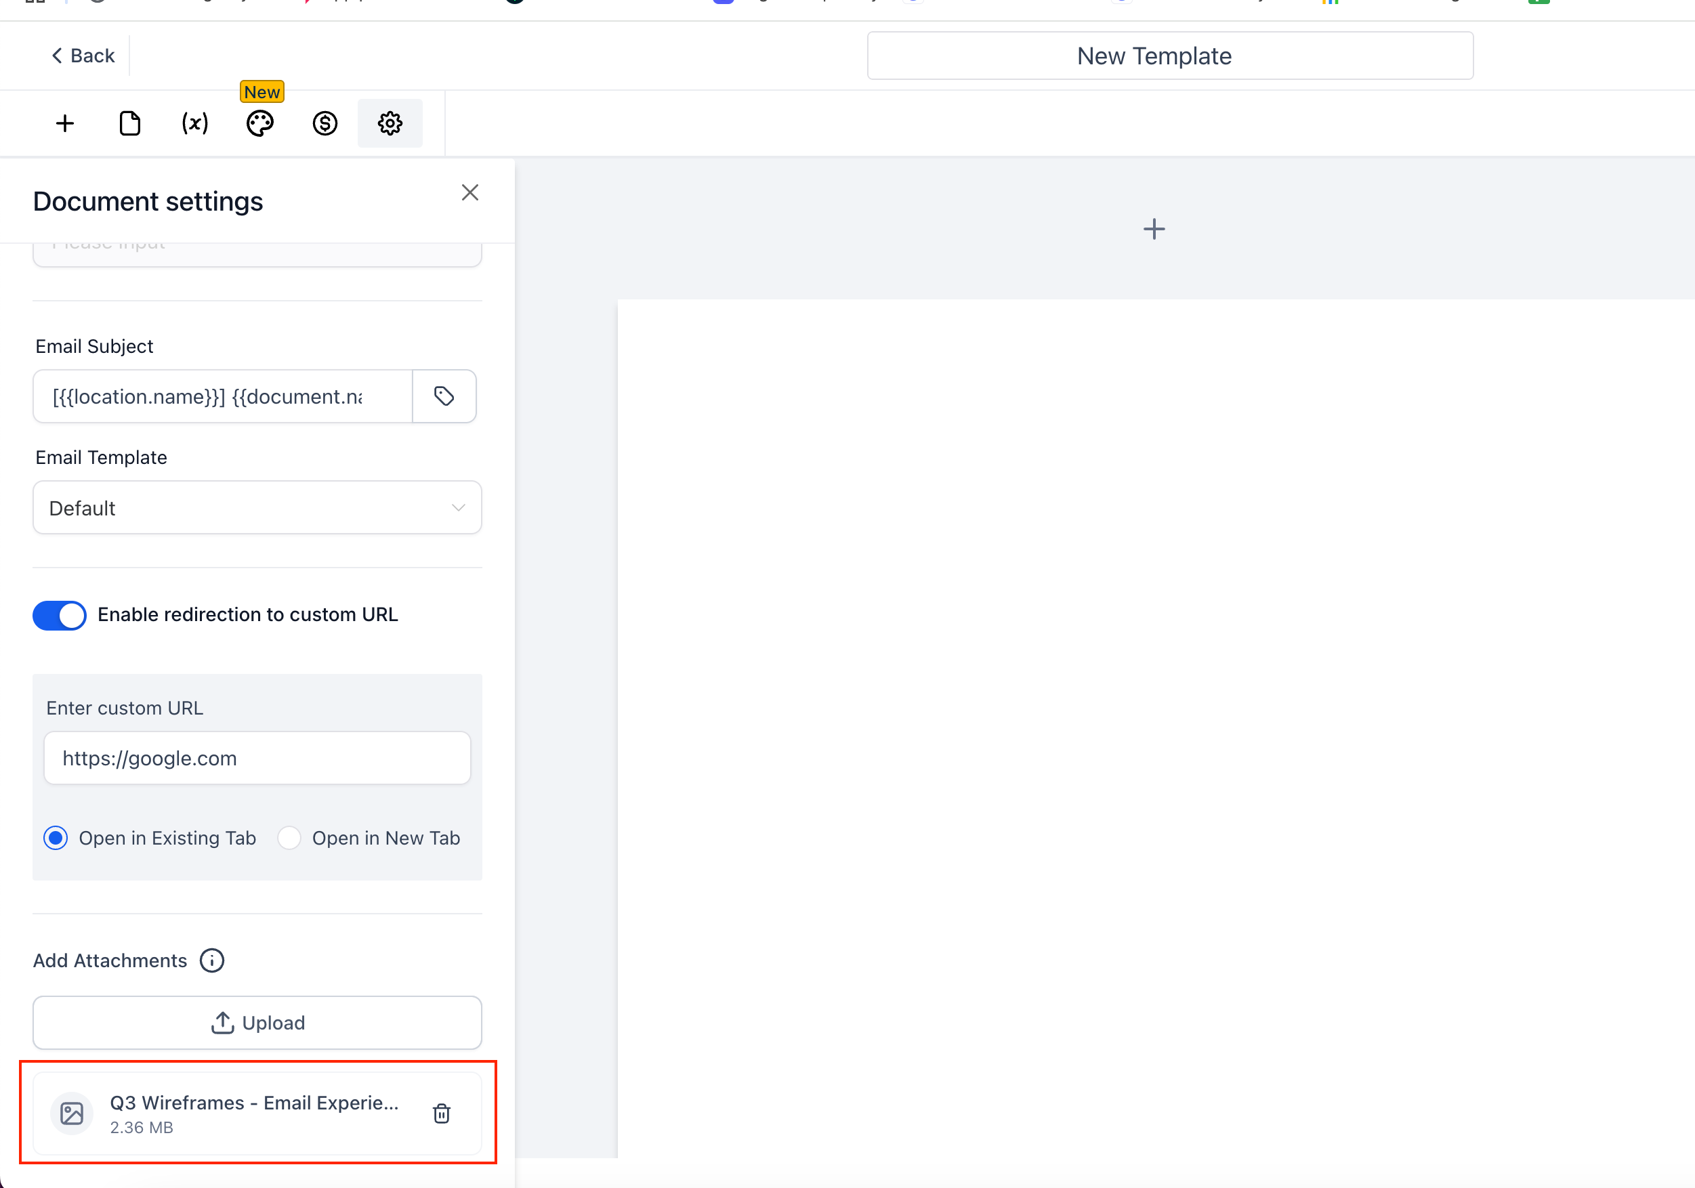The width and height of the screenshot is (1695, 1188).
Task: Disable the redirection to custom URL toggle
Action: (59, 615)
